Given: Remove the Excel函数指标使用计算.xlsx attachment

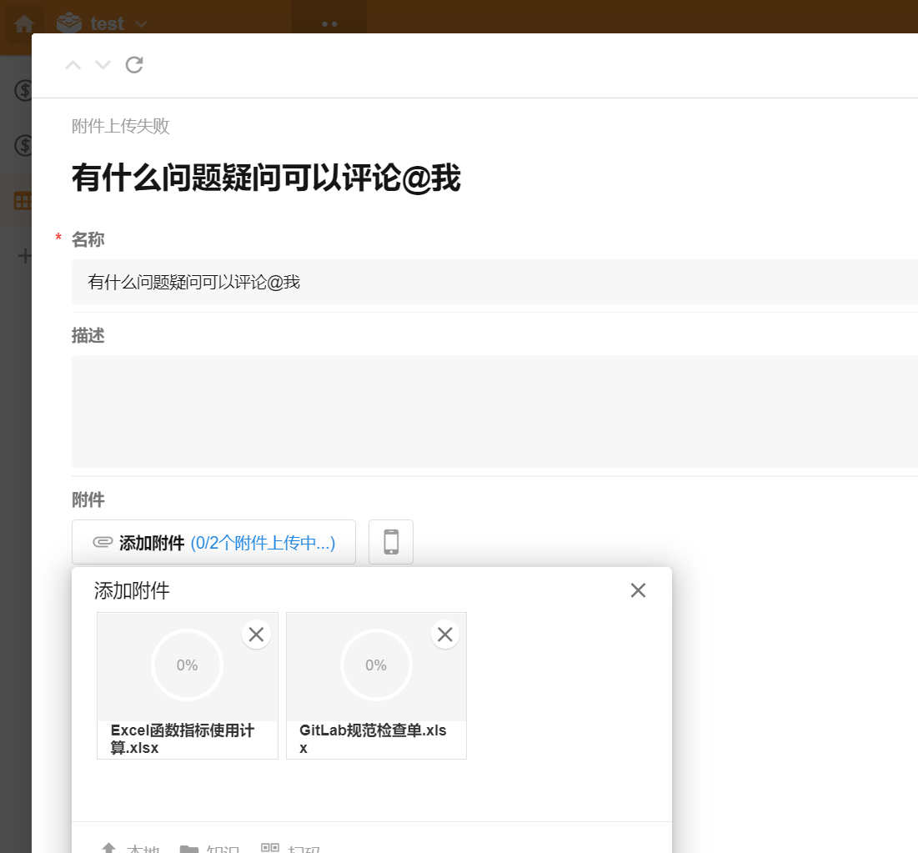Looking at the screenshot, I should (x=256, y=635).
